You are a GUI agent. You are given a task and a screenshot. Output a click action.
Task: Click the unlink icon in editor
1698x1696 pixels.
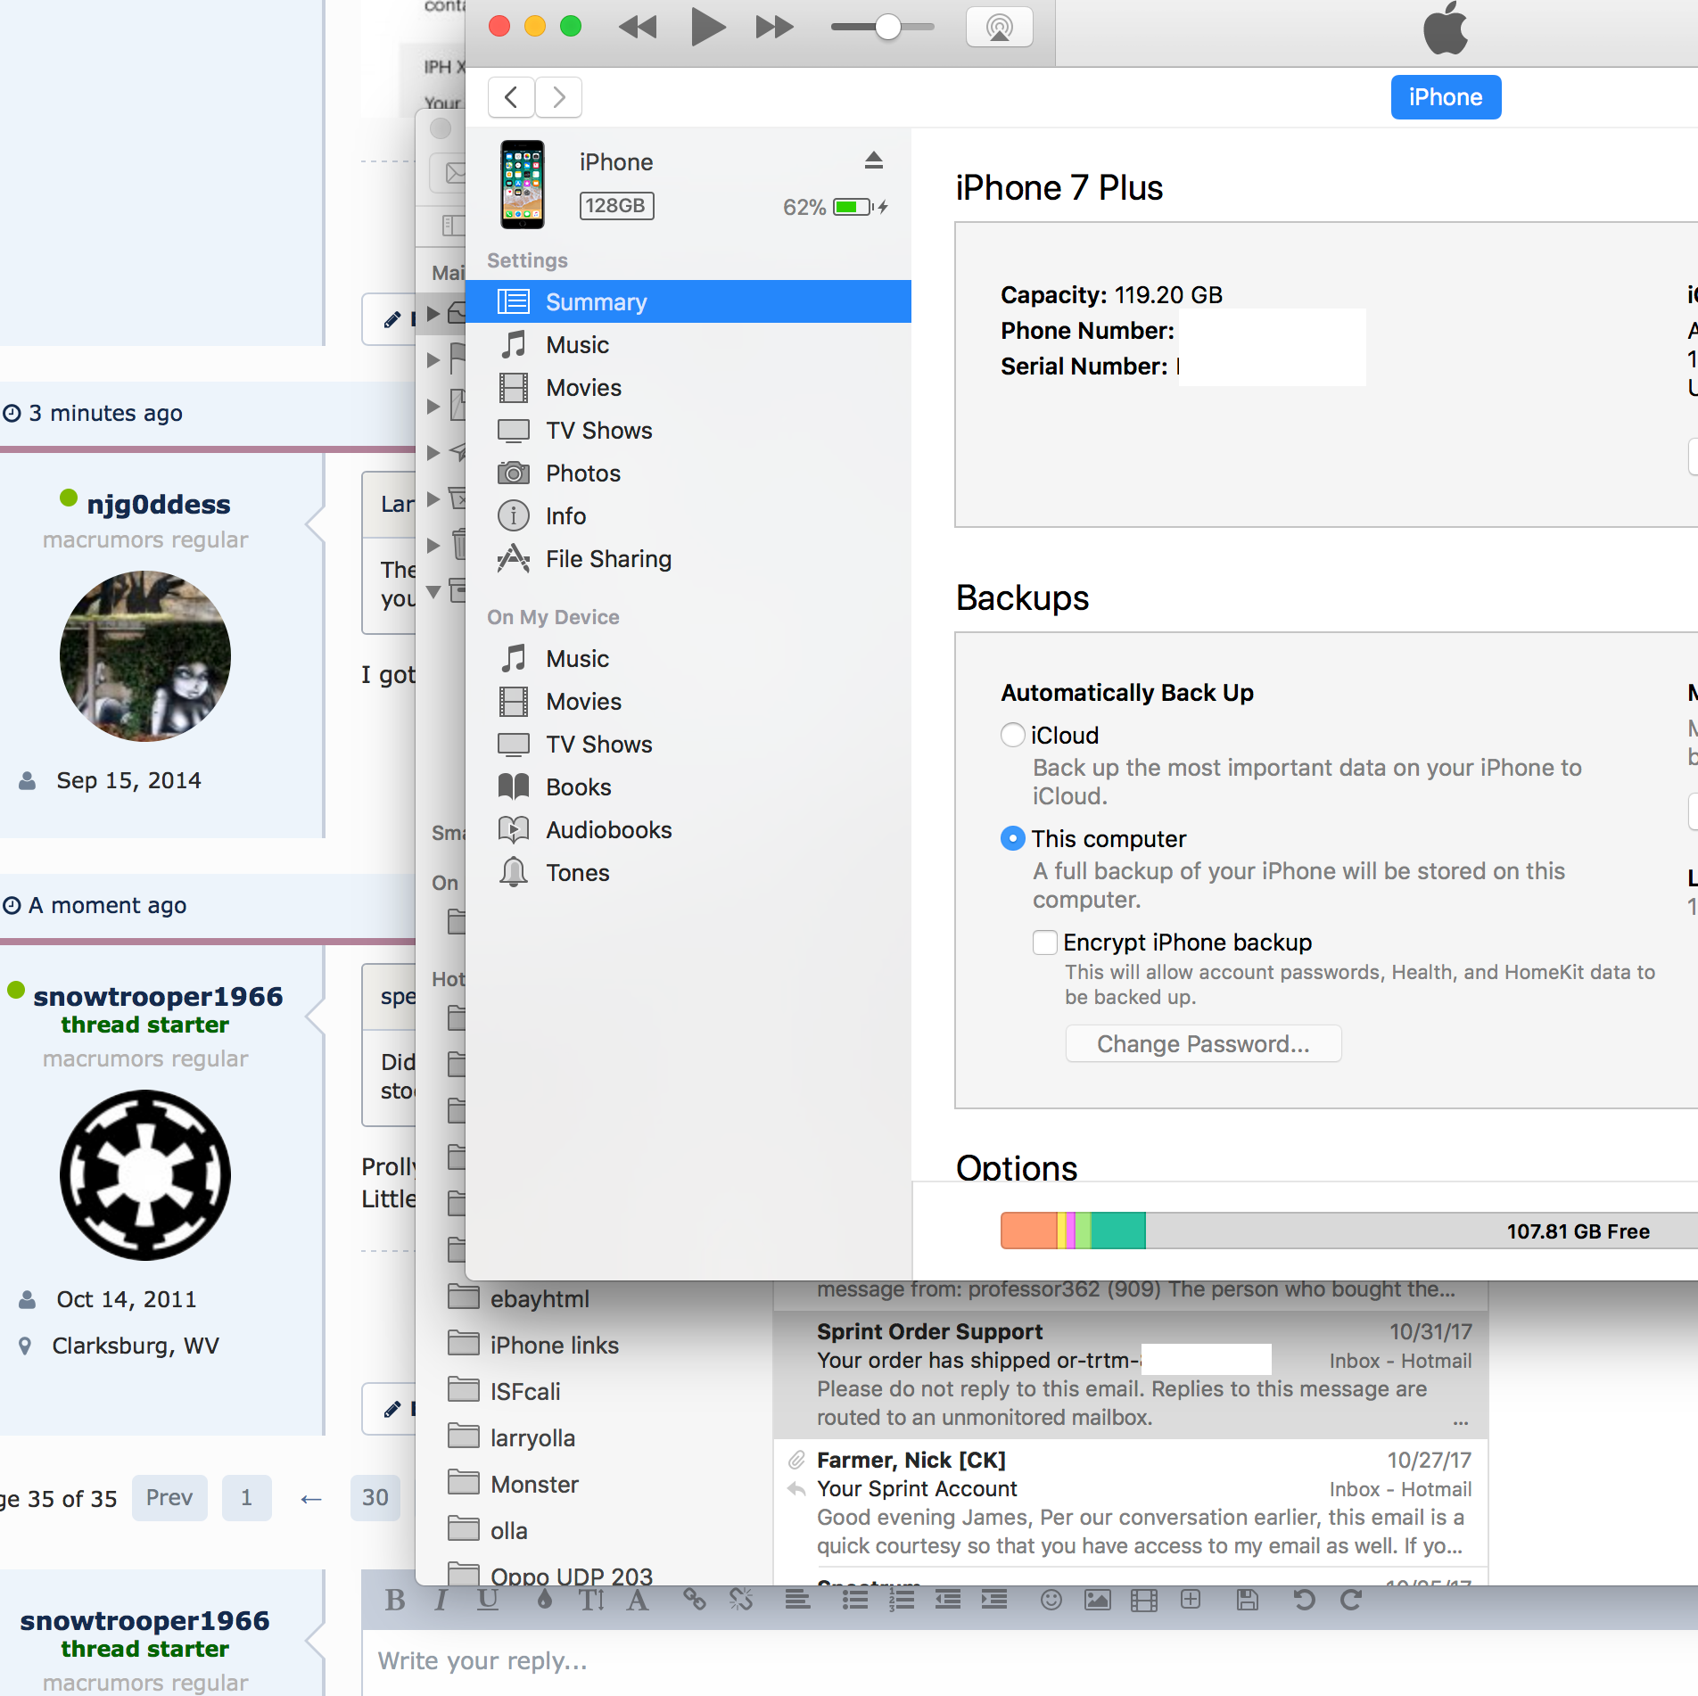tap(741, 1601)
